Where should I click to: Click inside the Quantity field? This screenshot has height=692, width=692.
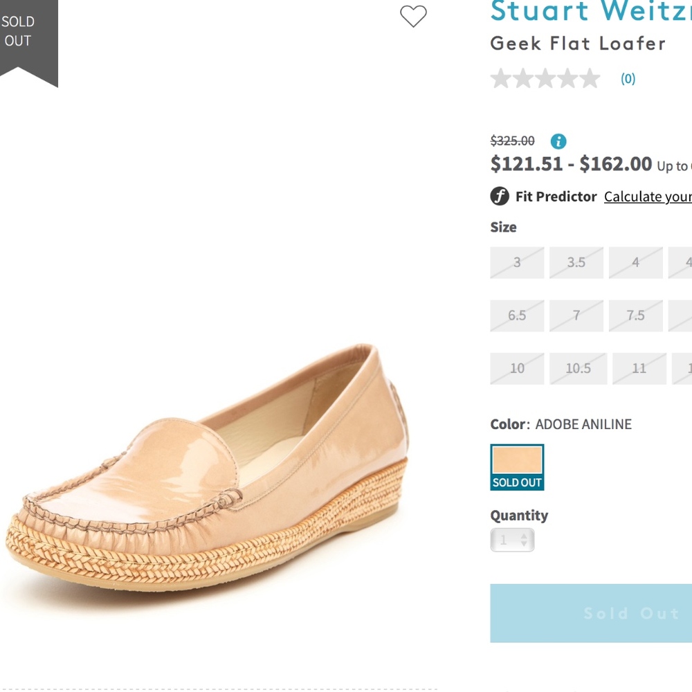[504, 540]
